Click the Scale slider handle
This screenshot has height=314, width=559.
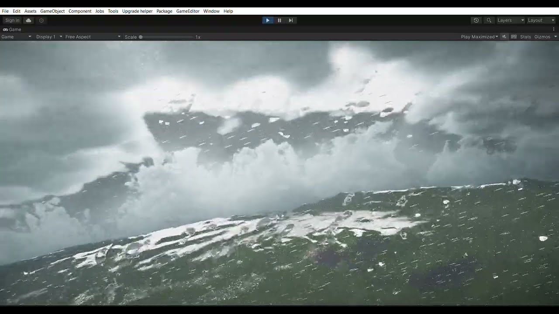(x=141, y=37)
